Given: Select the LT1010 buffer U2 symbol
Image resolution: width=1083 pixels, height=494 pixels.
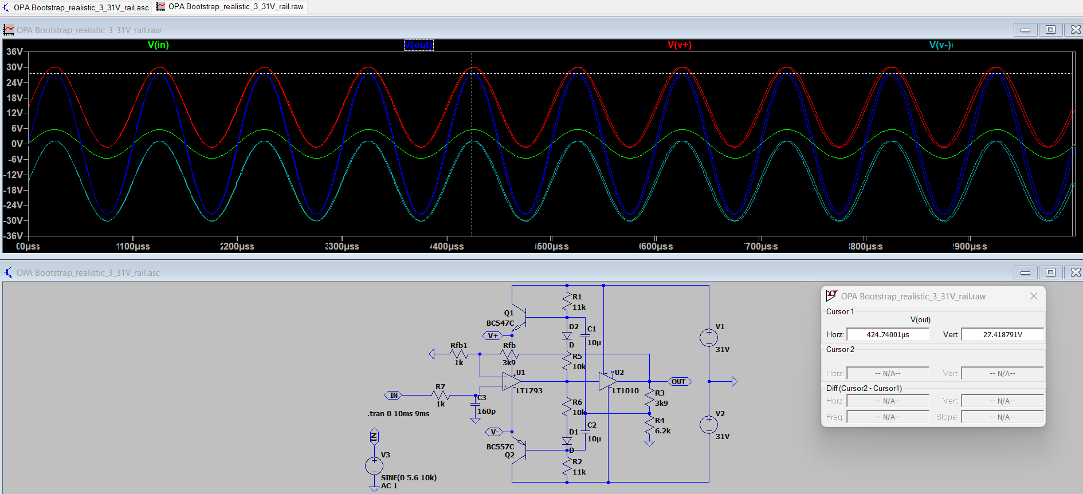Looking at the screenshot, I should [x=607, y=382].
